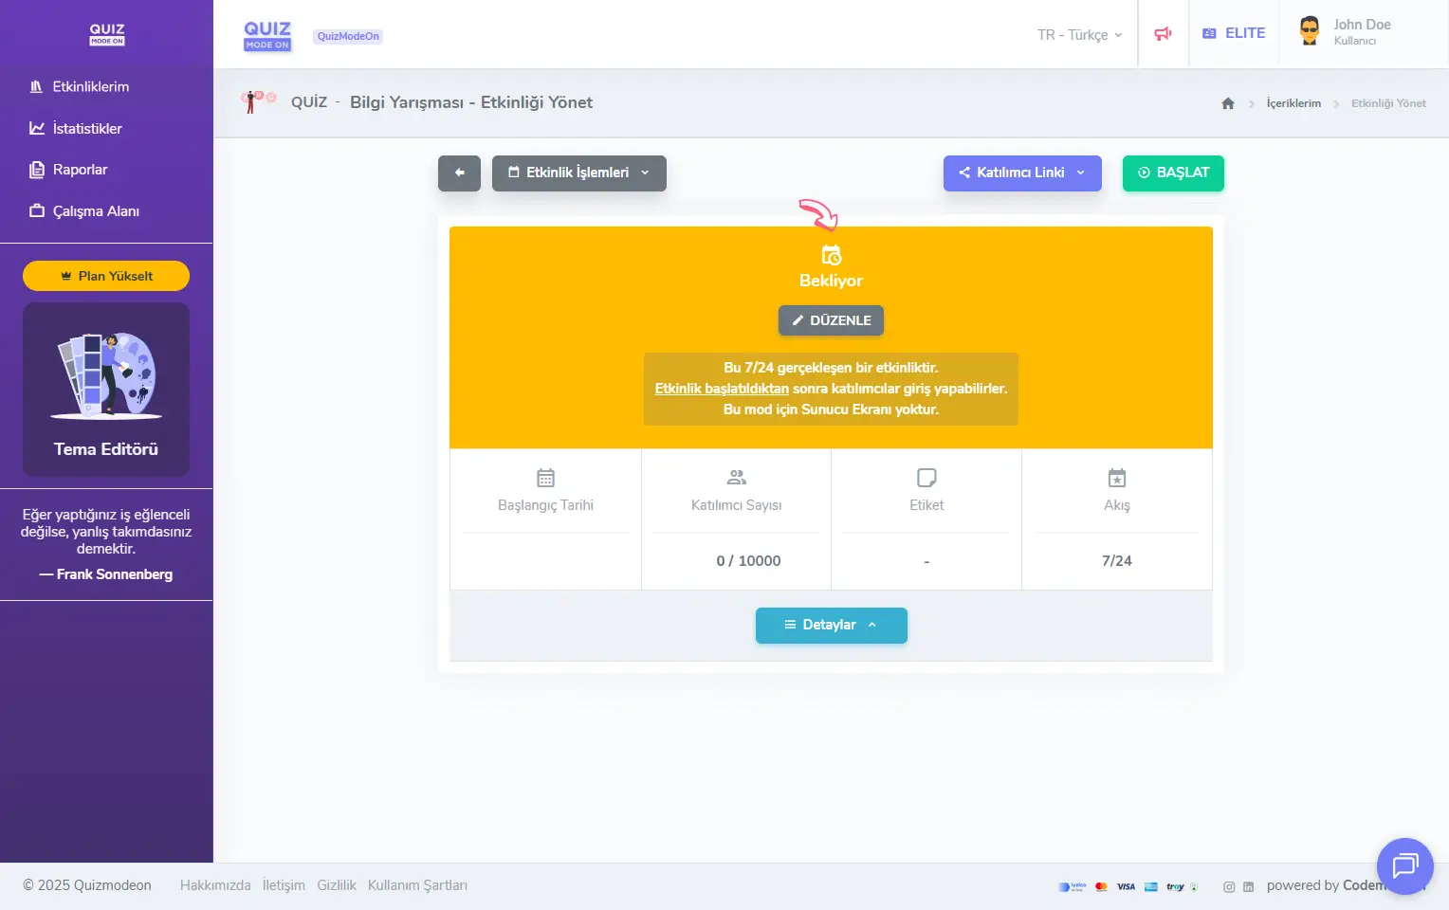
Task: Click the DÜZENLE edit button
Action: (x=831, y=320)
